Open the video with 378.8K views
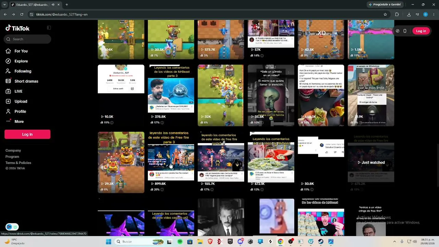 point(171,95)
